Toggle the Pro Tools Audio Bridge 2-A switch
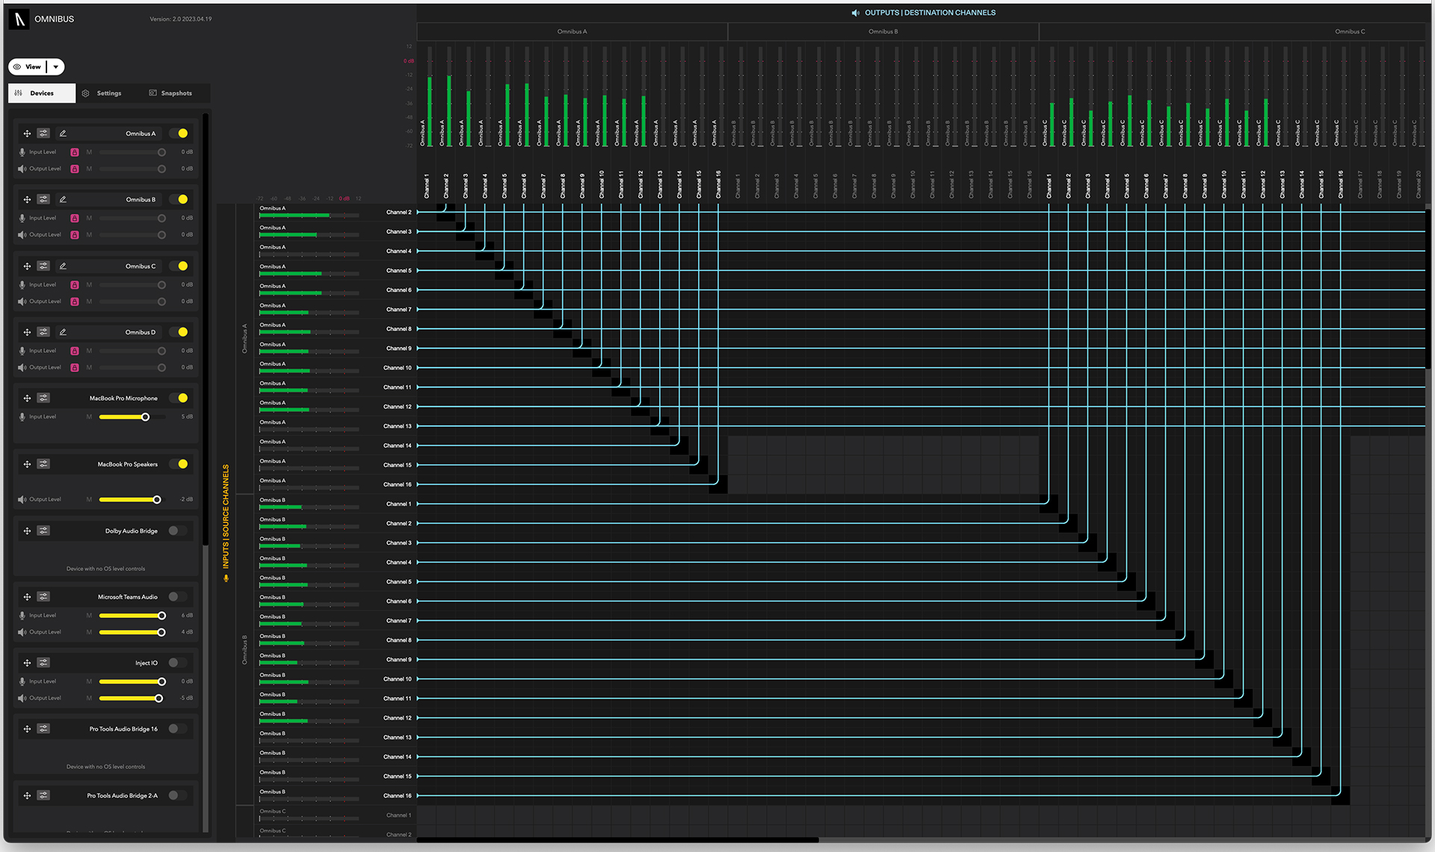The width and height of the screenshot is (1435, 852). (178, 795)
